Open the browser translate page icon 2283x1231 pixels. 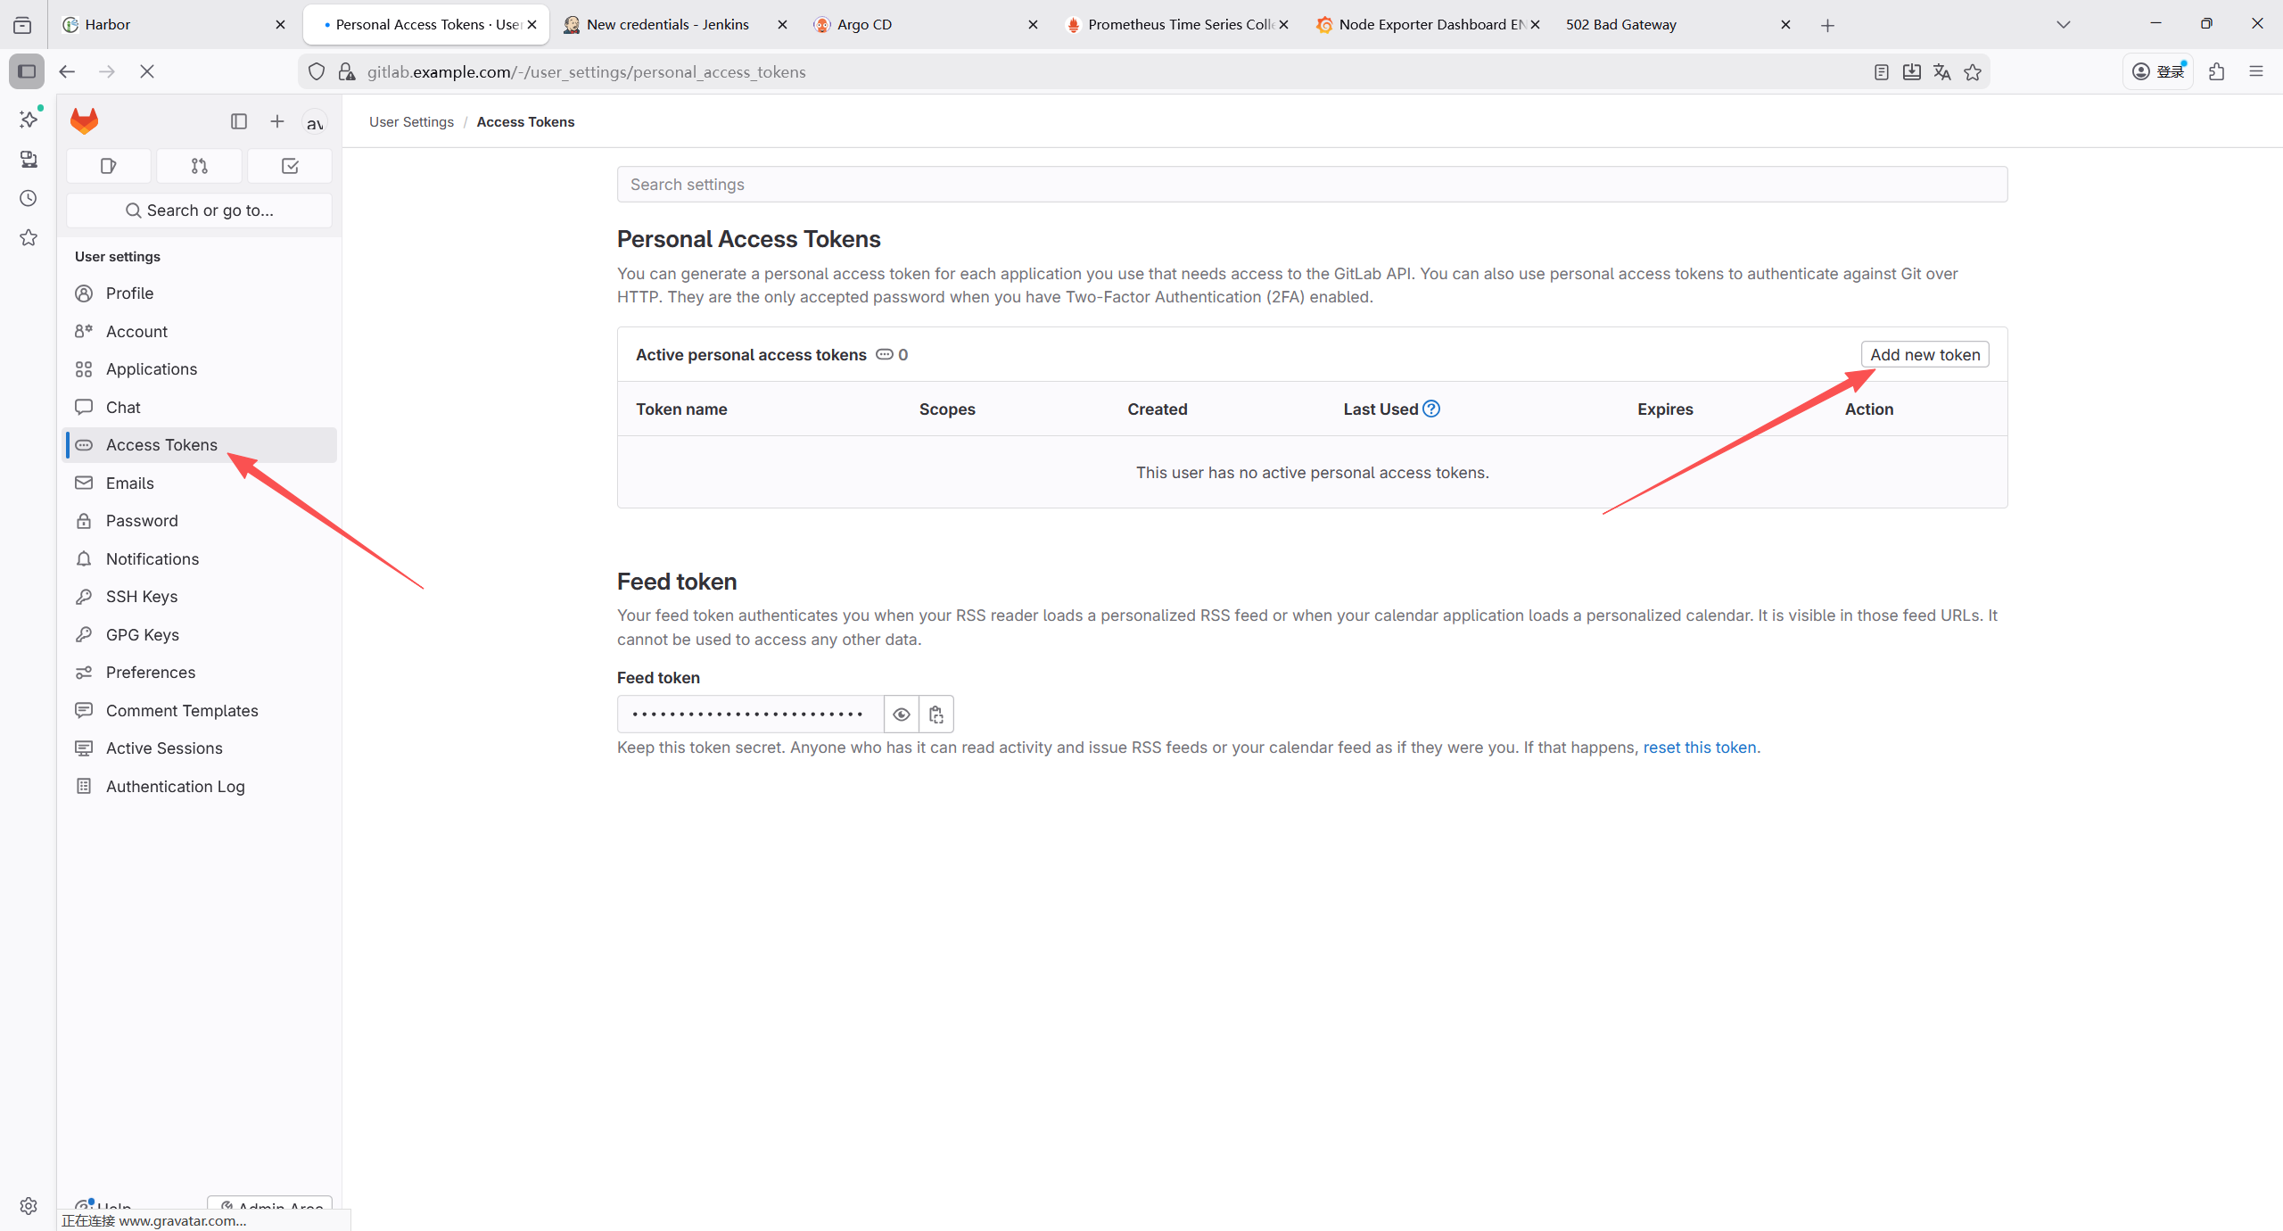1941,72
